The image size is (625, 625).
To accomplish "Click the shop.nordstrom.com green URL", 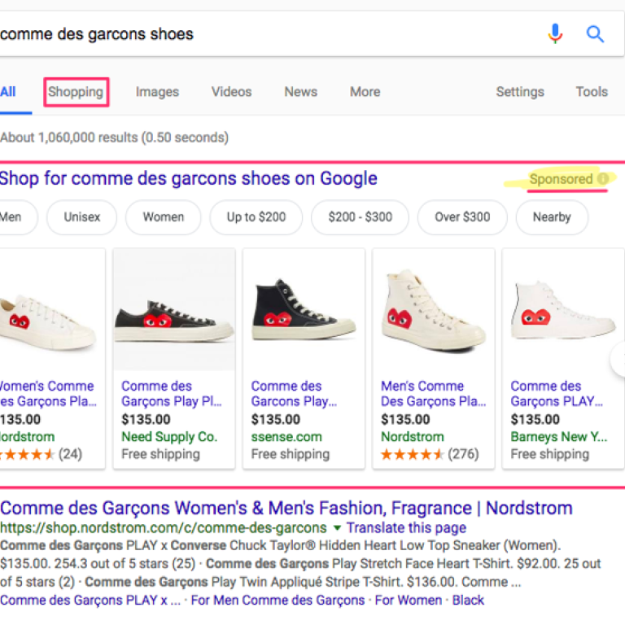I will tap(164, 527).
